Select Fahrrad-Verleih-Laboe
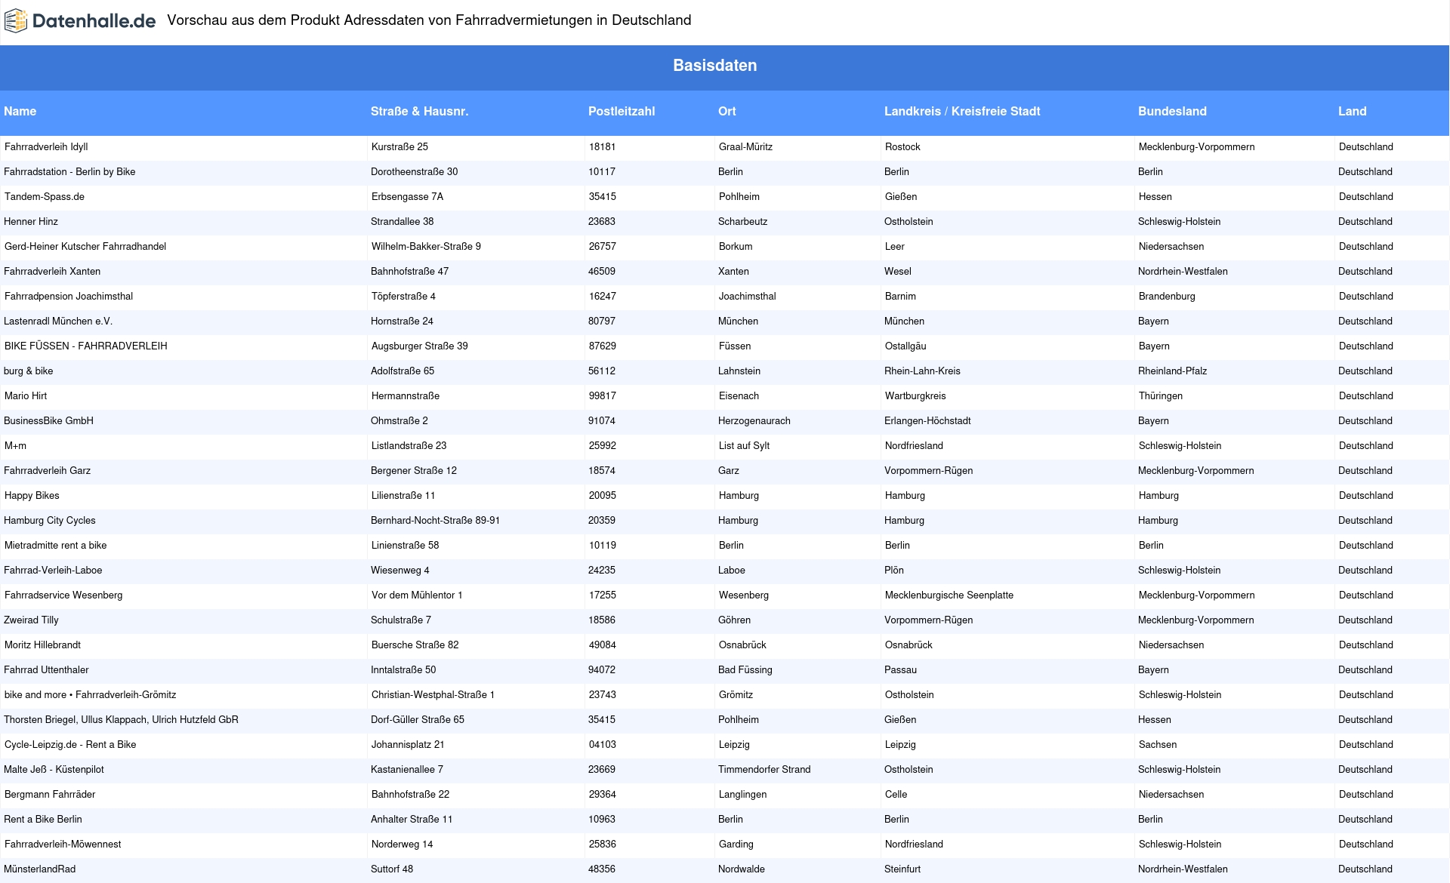The image size is (1450, 883). [x=53, y=571]
